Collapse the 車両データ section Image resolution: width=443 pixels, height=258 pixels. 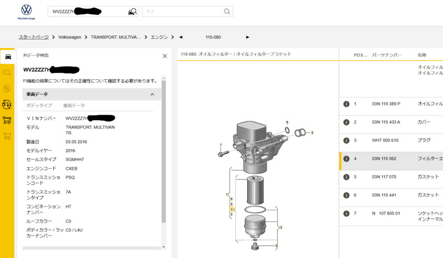(152, 95)
